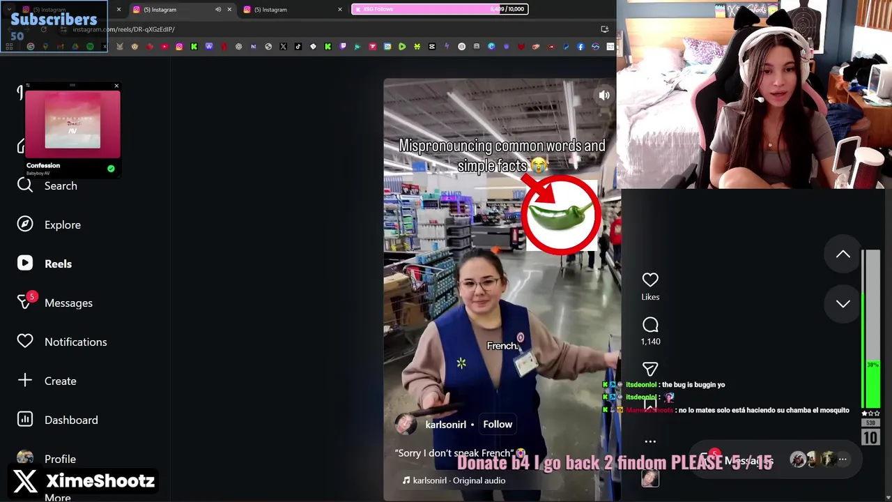Open the Search item in Instagram sidebar

click(x=47, y=185)
